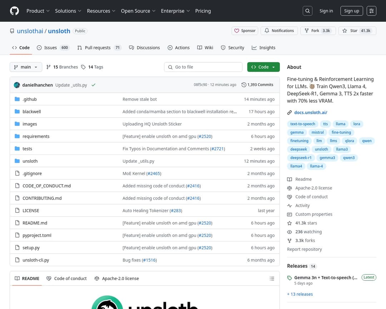Open the commit hash 08f5c90
The image size is (386, 309).
pyautogui.click(x=200, y=85)
